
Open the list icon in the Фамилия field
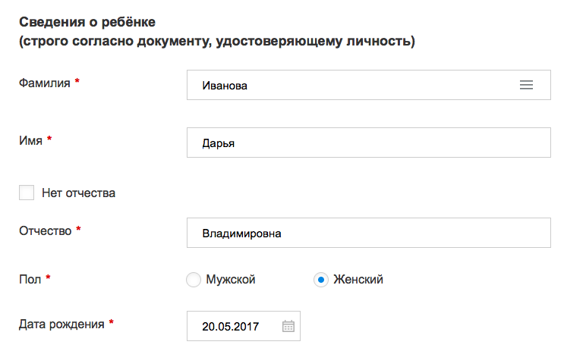click(526, 86)
